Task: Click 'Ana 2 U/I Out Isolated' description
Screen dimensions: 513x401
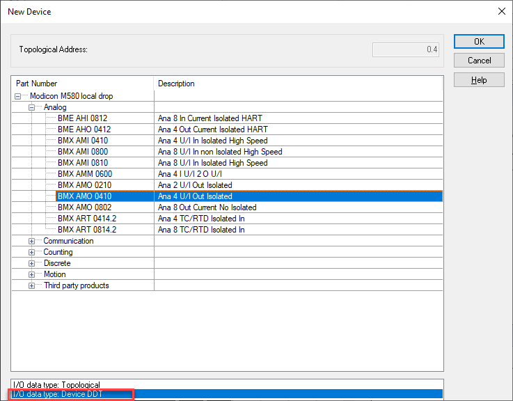Action: click(195, 185)
